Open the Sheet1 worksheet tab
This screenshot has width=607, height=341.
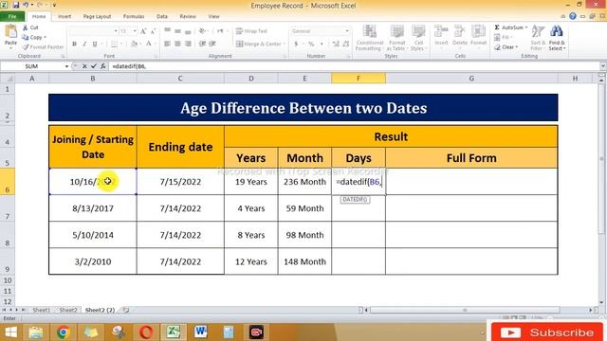[41, 310]
